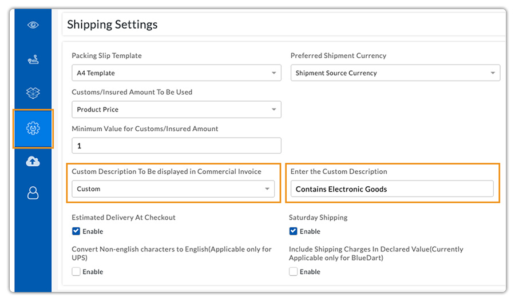Click the Saturday Shipping label

pos(318,218)
